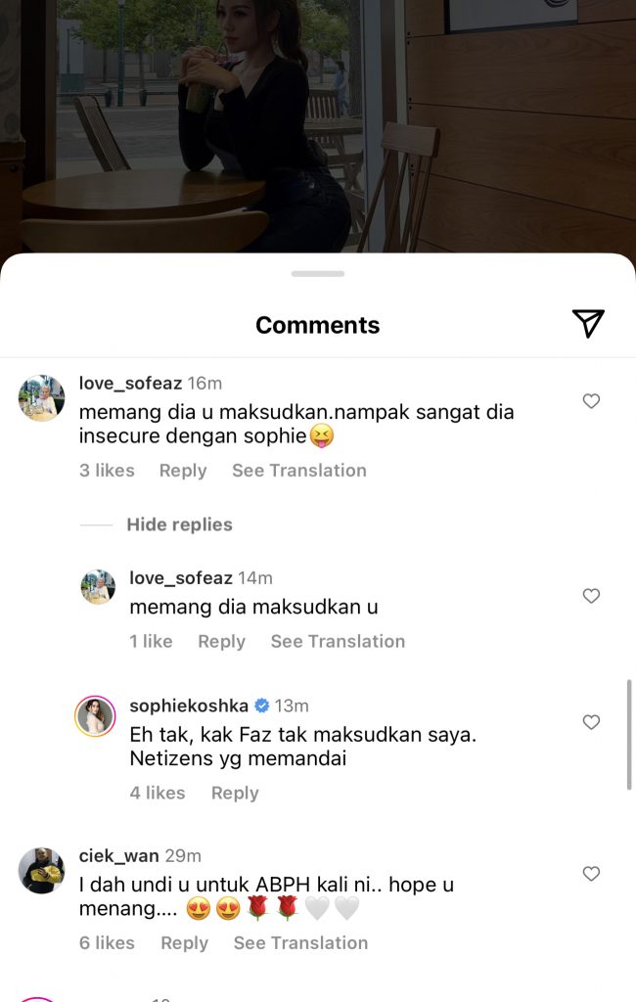This screenshot has height=1002, width=636.
Task: See Translation under 'memang dia maksudkan u'
Action: pyautogui.click(x=338, y=642)
